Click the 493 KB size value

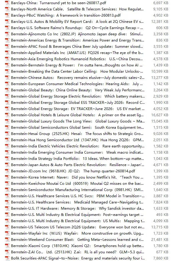(162, 214)
